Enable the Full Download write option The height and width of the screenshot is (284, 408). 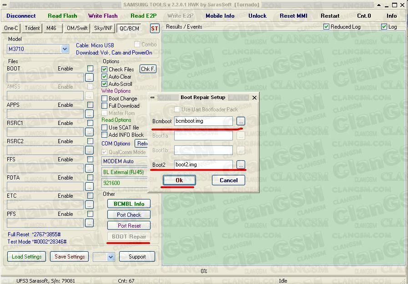pyautogui.click(x=104, y=106)
